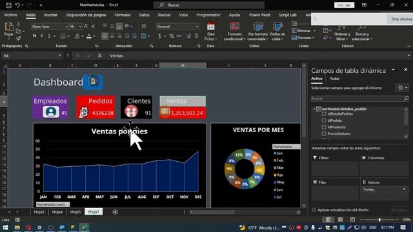Click the pivot fields Buscar input

[360, 99]
